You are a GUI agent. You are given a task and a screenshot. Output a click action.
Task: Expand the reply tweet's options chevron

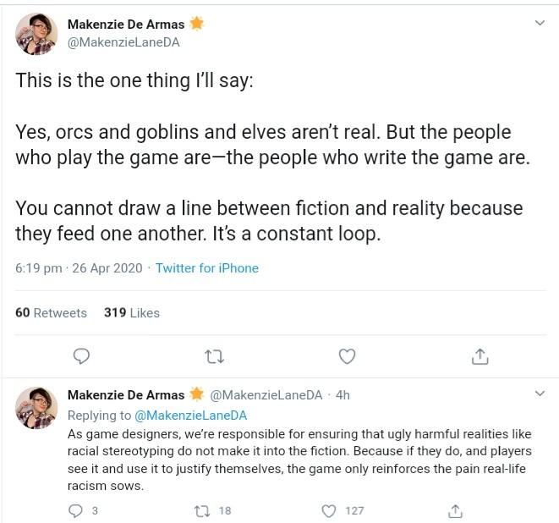tap(540, 394)
